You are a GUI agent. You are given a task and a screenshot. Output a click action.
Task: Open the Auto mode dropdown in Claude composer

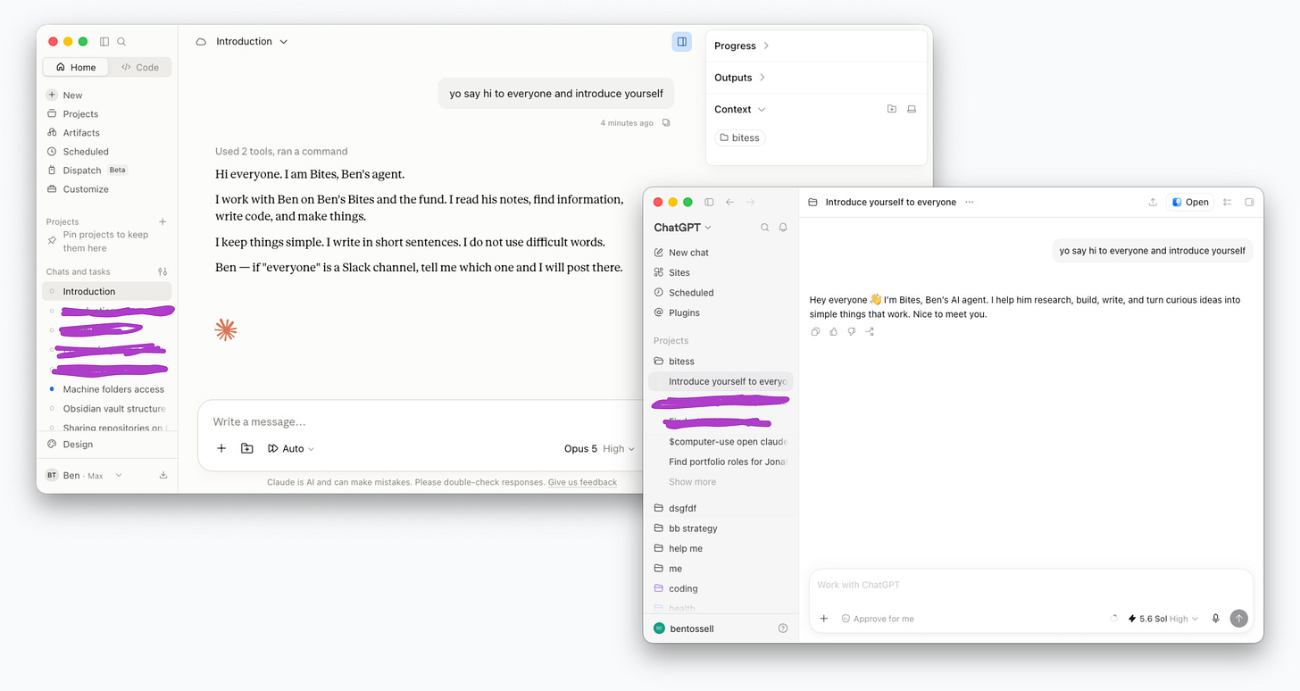point(291,448)
